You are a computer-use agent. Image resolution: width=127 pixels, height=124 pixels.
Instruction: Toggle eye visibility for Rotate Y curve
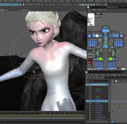90,96
